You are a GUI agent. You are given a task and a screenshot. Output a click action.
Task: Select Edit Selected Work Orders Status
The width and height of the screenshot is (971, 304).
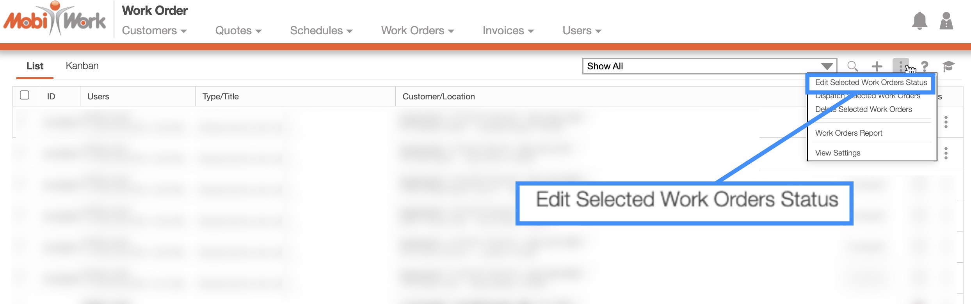[x=871, y=83]
